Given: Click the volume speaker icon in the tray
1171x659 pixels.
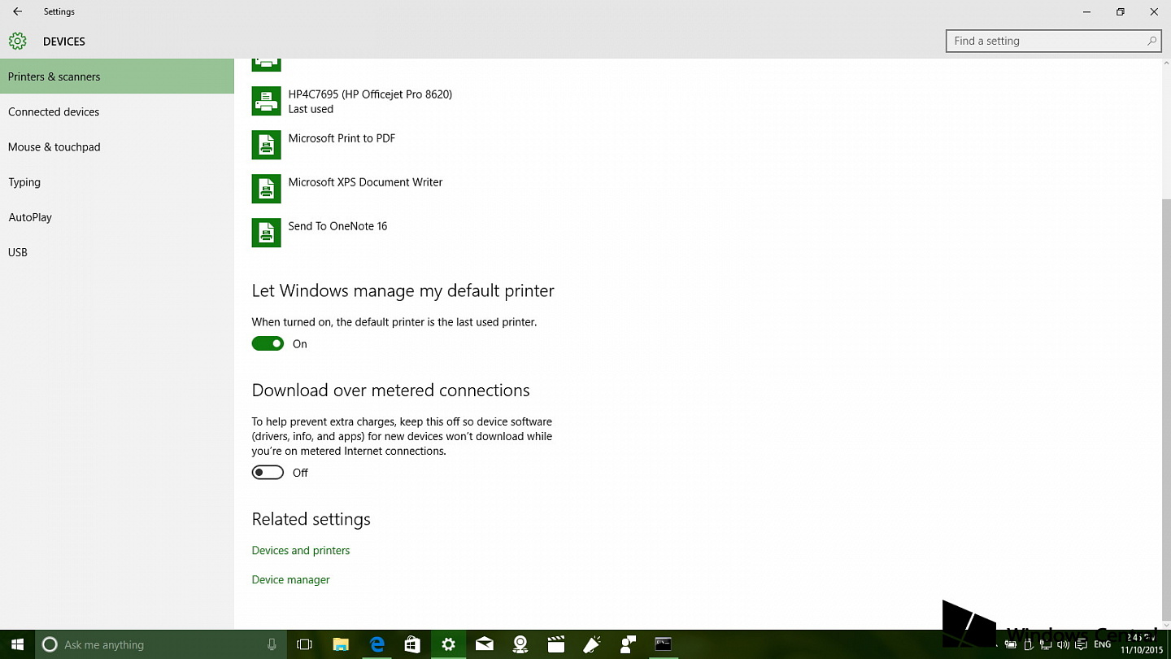Looking at the screenshot, I should (1064, 644).
